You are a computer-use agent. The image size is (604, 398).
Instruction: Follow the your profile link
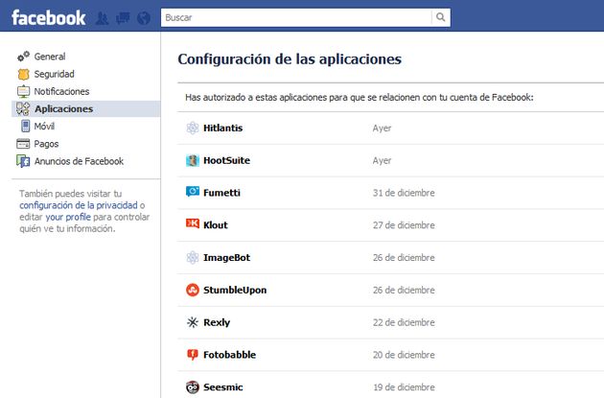(x=68, y=218)
